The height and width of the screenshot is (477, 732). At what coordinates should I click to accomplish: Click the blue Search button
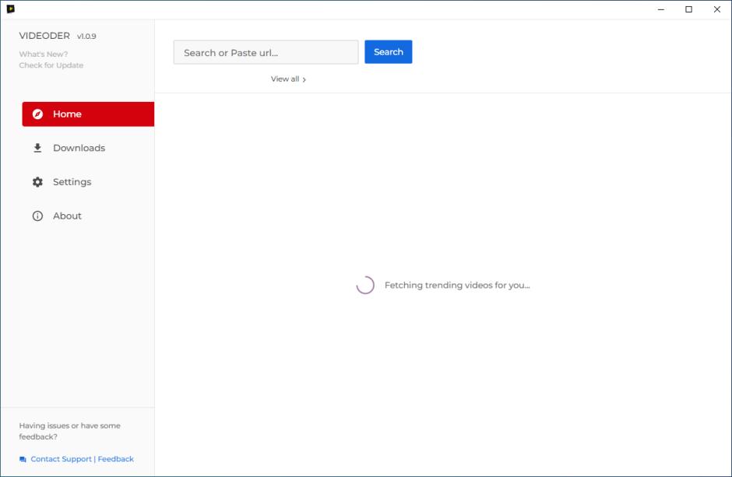pyautogui.click(x=389, y=52)
